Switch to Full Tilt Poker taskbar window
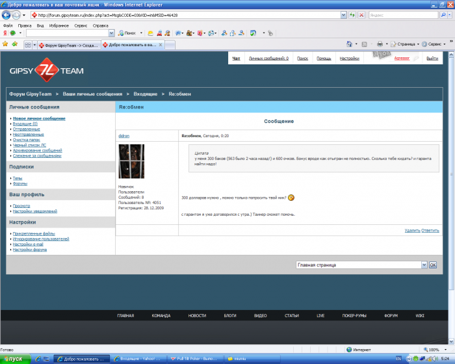Viewport: 455px width, 364px height. click(196, 359)
